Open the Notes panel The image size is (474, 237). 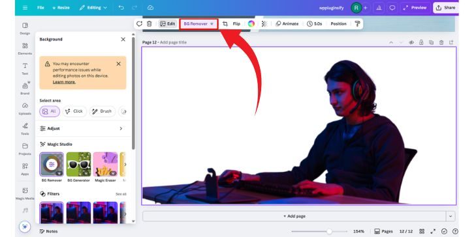[x=48, y=232]
